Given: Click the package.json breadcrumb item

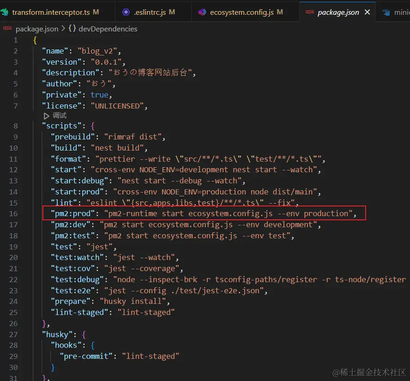Looking at the screenshot, I should click(x=37, y=29).
